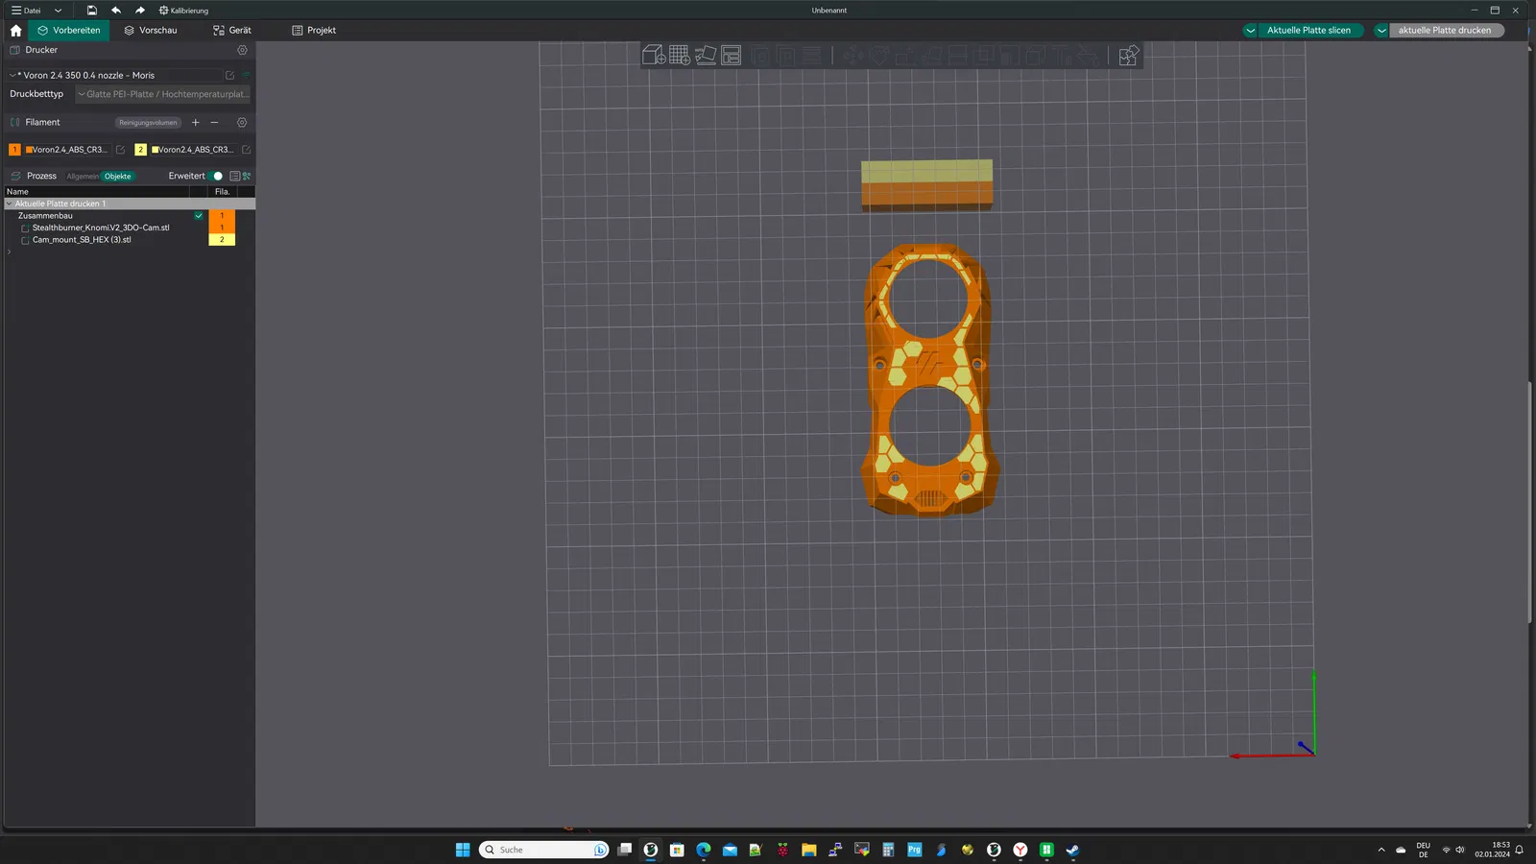This screenshot has width=1536, height=864.
Task: Show hidden system tray icons
Action: [1381, 850]
